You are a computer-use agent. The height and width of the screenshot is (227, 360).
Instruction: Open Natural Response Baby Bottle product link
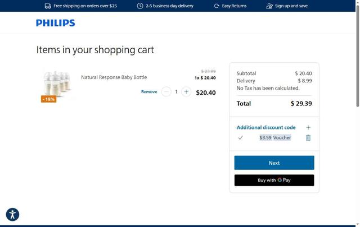[x=114, y=77]
